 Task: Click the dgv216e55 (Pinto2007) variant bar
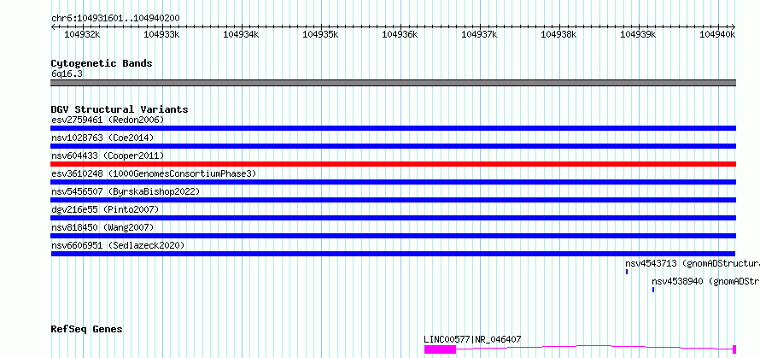[x=393, y=218]
